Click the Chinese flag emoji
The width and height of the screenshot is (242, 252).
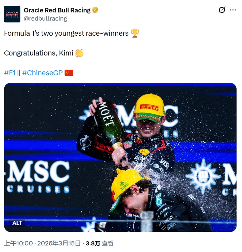[x=69, y=73]
